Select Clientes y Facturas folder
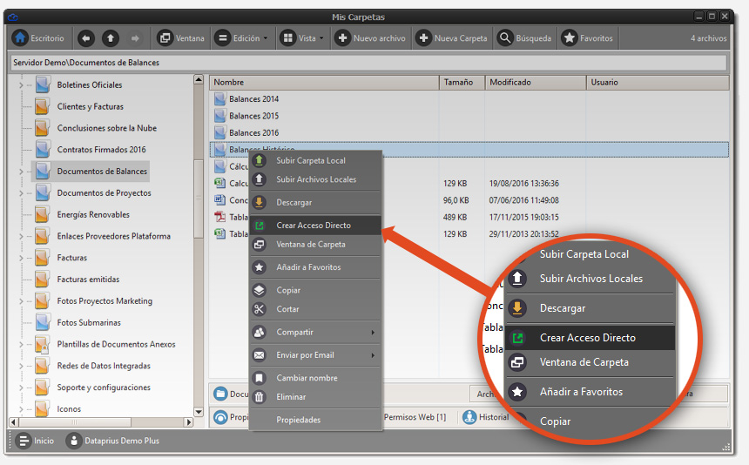Screen dimensions: 749x465 click(x=90, y=106)
